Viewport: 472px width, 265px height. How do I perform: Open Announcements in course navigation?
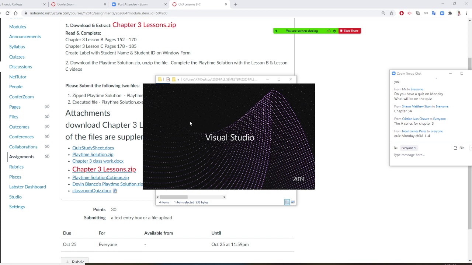pos(25,37)
